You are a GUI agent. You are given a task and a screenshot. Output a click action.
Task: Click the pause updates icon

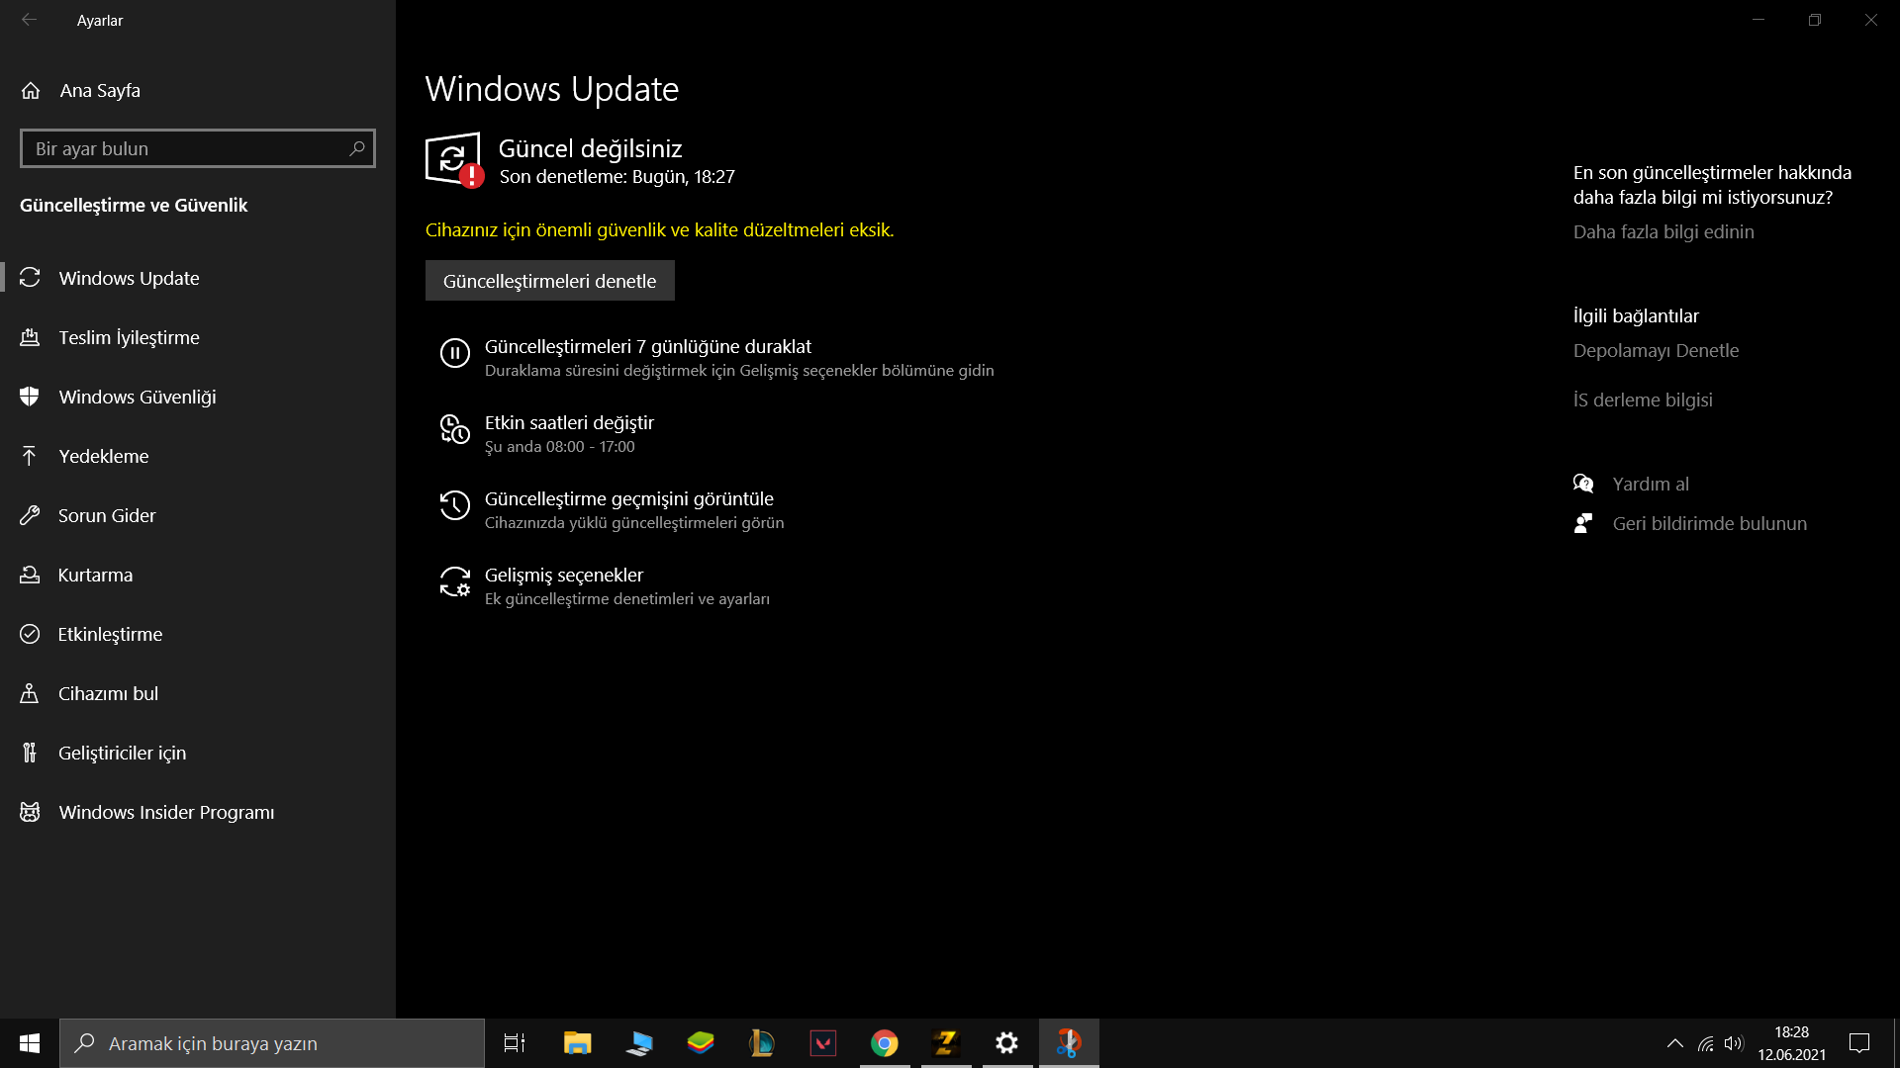pyautogui.click(x=454, y=353)
